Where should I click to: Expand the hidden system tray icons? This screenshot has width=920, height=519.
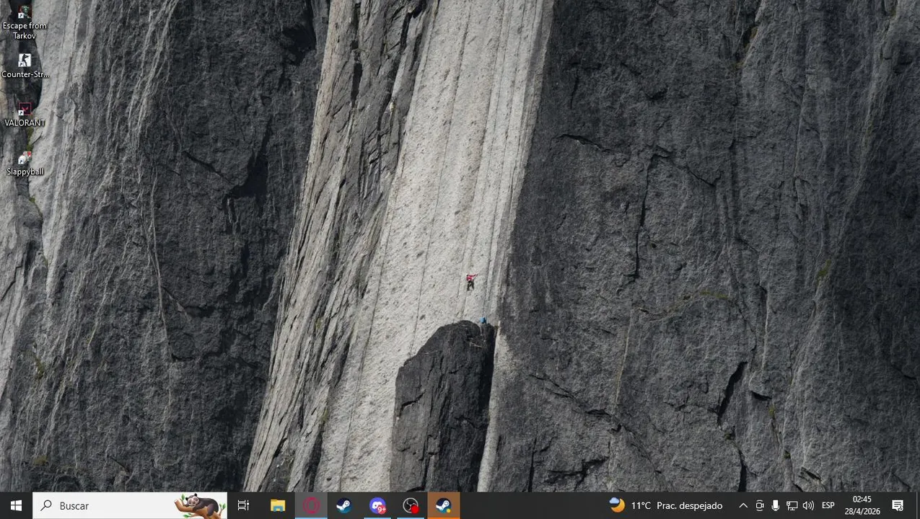click(743, 505)
